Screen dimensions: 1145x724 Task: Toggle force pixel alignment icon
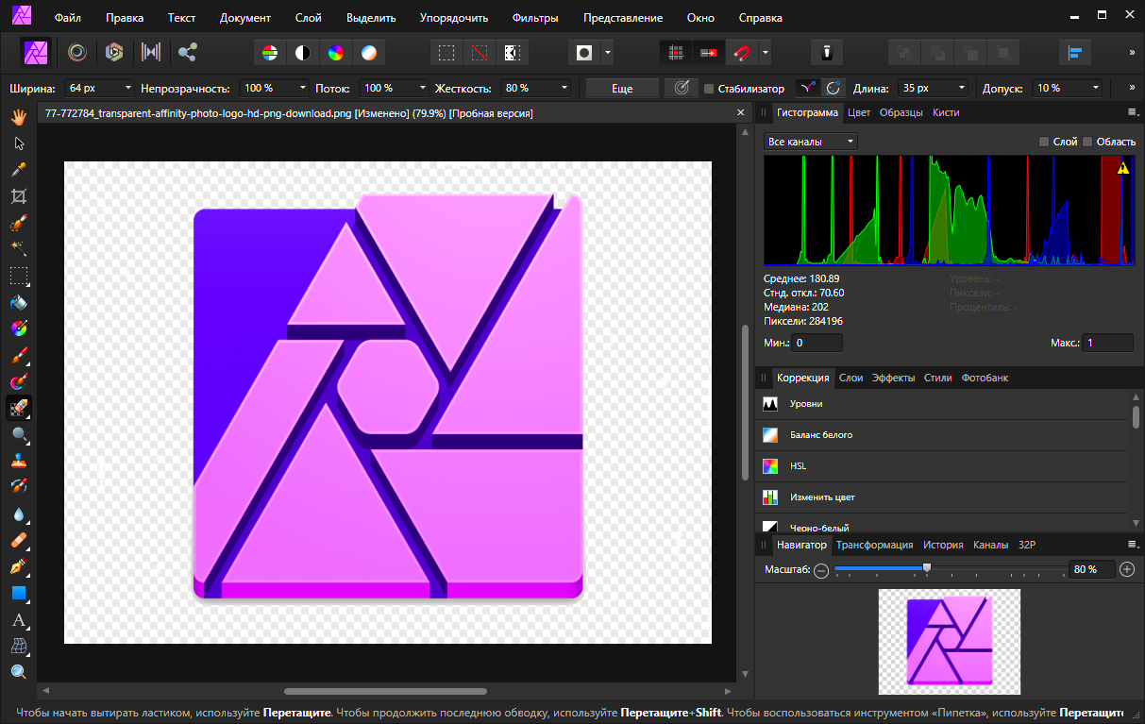(x=708, y=53)
